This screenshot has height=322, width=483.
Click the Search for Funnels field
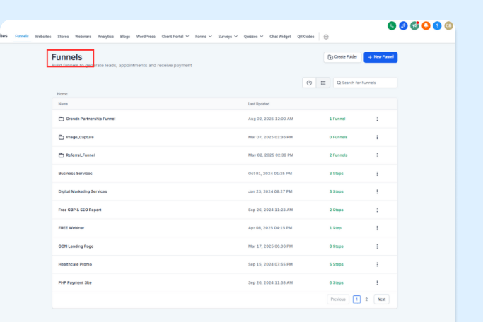click(x=368, y=83)
